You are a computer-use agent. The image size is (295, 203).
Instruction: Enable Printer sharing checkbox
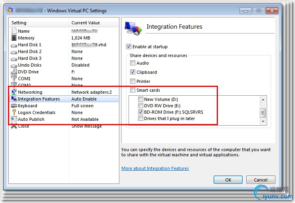[x=133, y=81]
